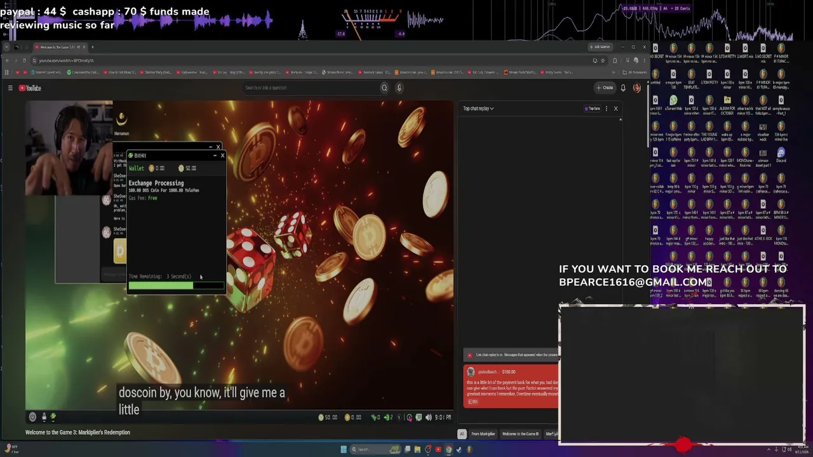
Task: Select the THE YOUNG LAD project icon
Action: pos(709,129)
